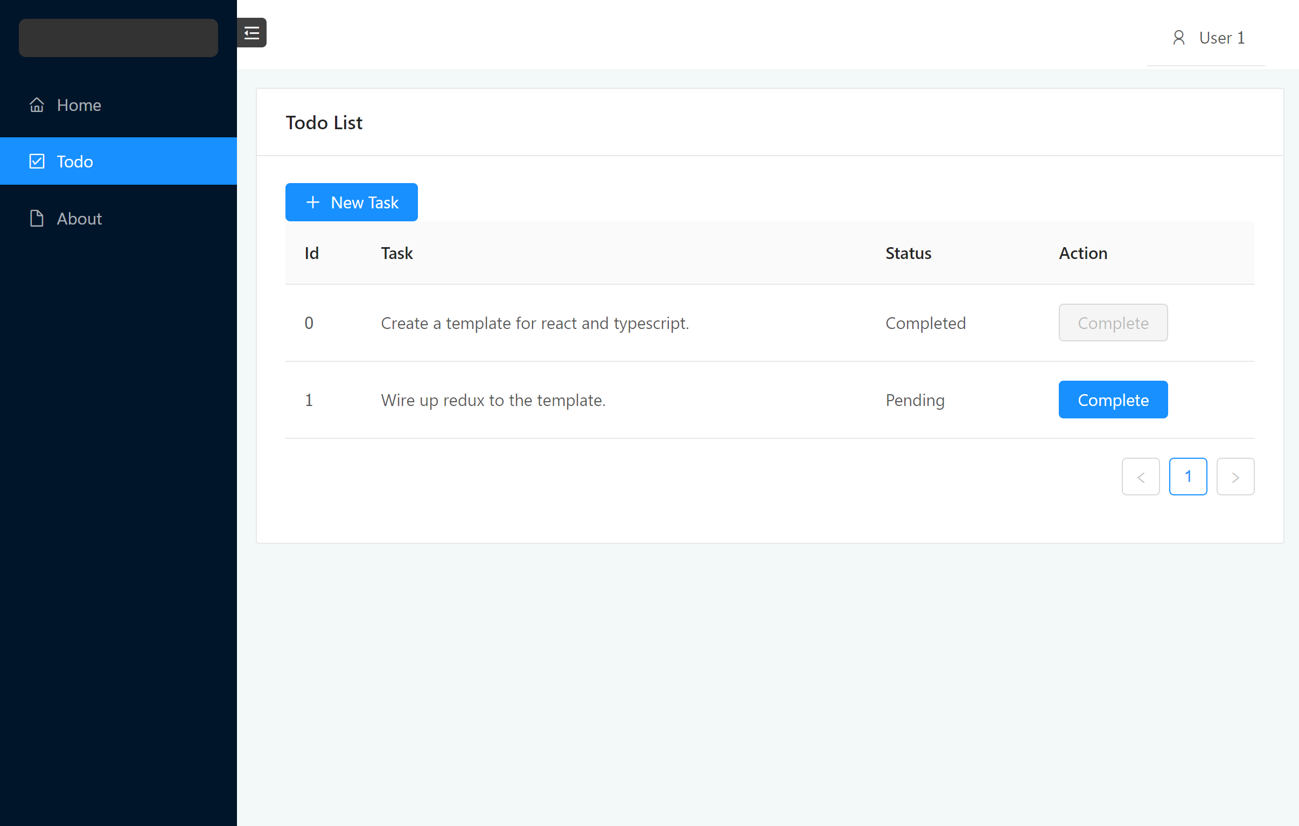Click the 'Create a template for react' row text
1299x826 pixels.
(x=535, y=323)
